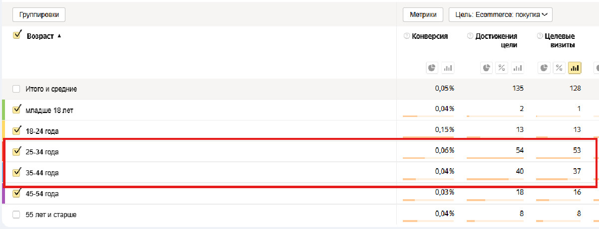This screenshot has height=229, width=599.
Task: Check the Итого и средние checkbox
Action: [x=16, y=89]
